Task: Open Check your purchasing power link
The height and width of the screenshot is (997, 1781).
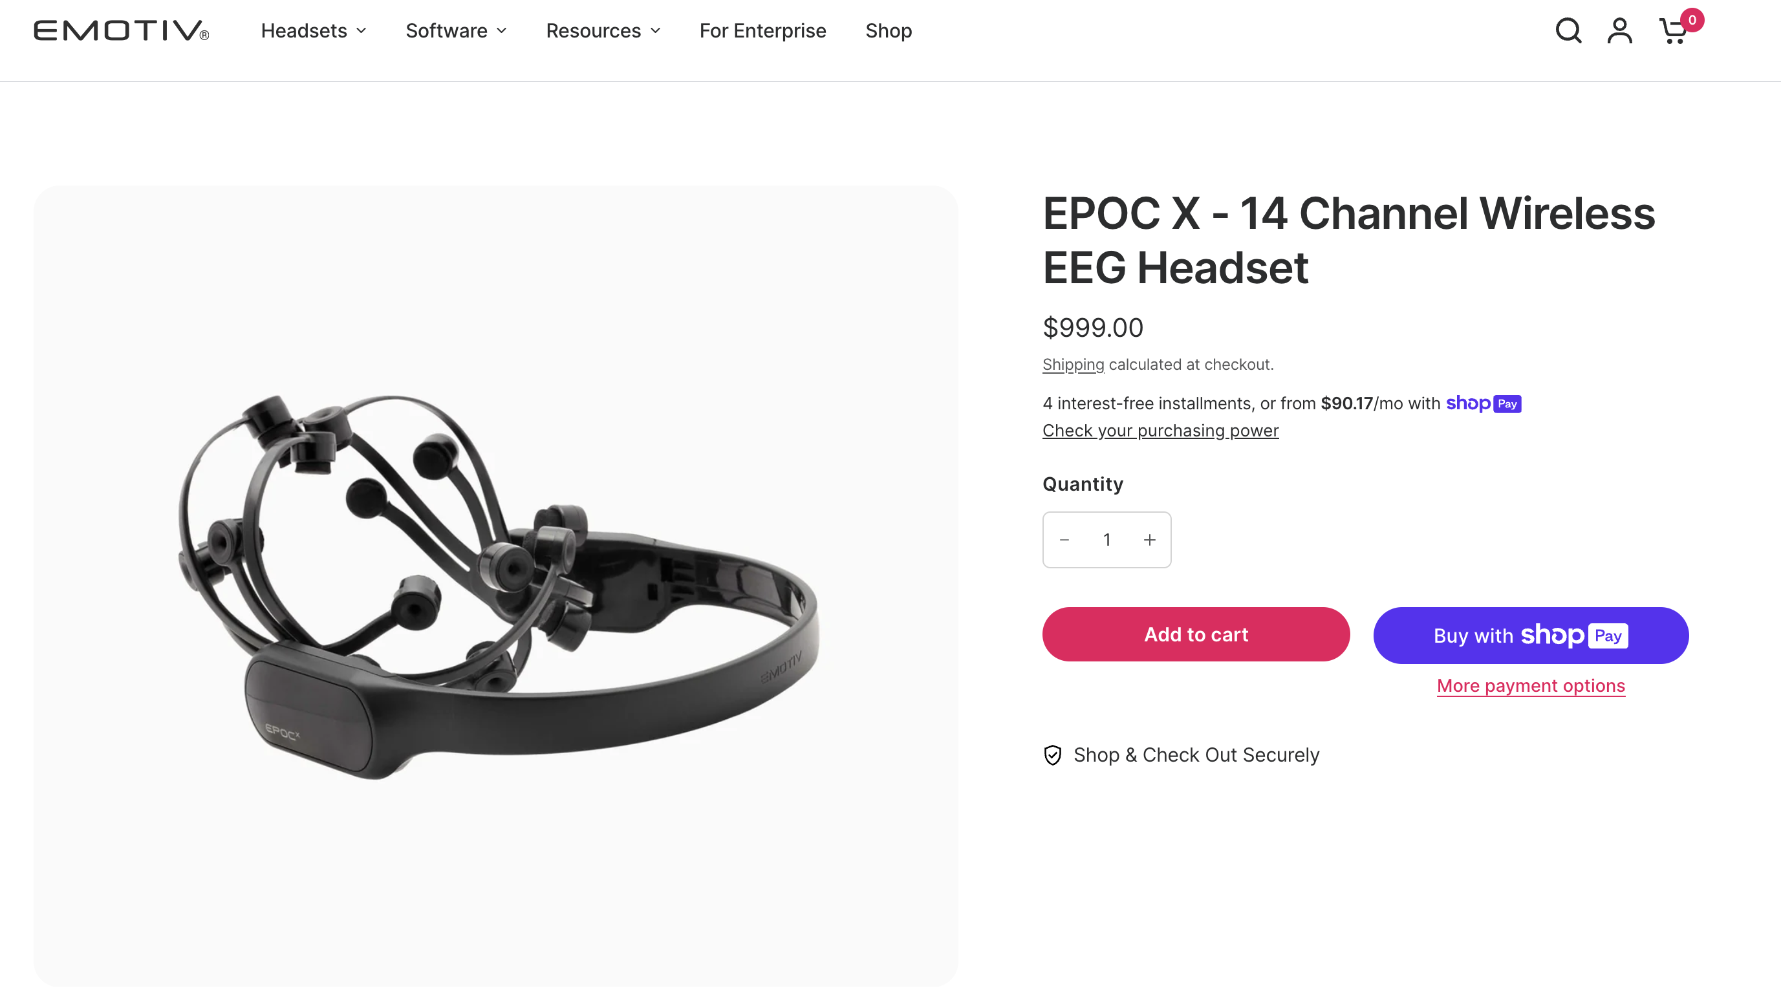Action: tap(1160, 431)
